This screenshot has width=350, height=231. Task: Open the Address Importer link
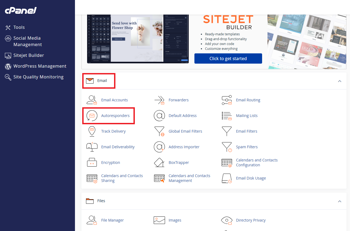(x=184, y=147)
